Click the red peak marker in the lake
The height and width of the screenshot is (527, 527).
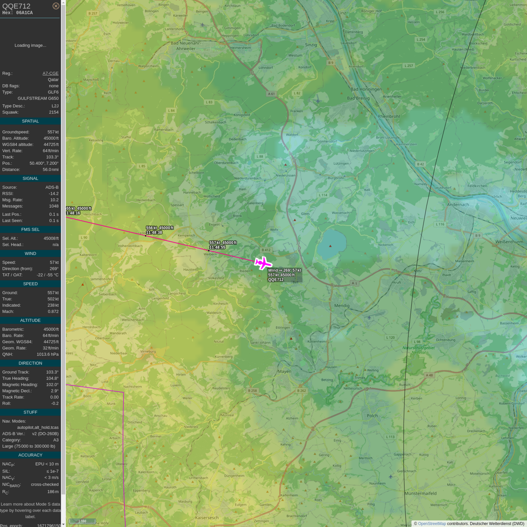coord(330,246)
